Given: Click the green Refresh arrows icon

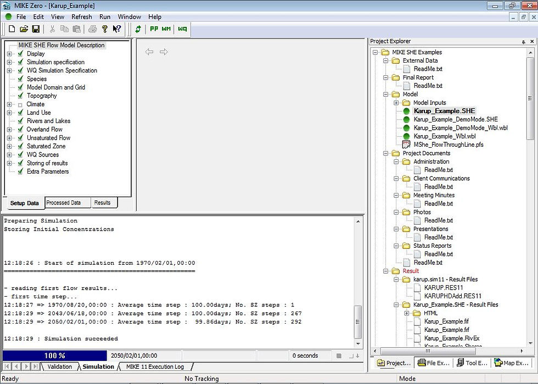Looking at the screenshot, I should [138, 29].
